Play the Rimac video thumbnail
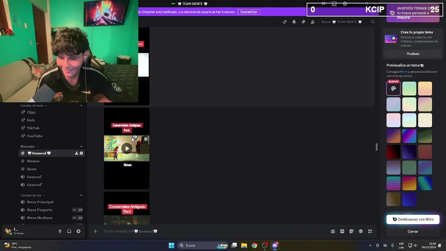Image resolution: width=446 pixels, height=251 pixels. point(127,149)
